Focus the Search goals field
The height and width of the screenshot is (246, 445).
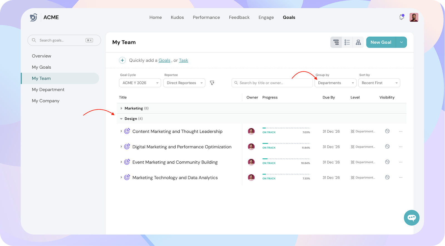pos(64,40)
